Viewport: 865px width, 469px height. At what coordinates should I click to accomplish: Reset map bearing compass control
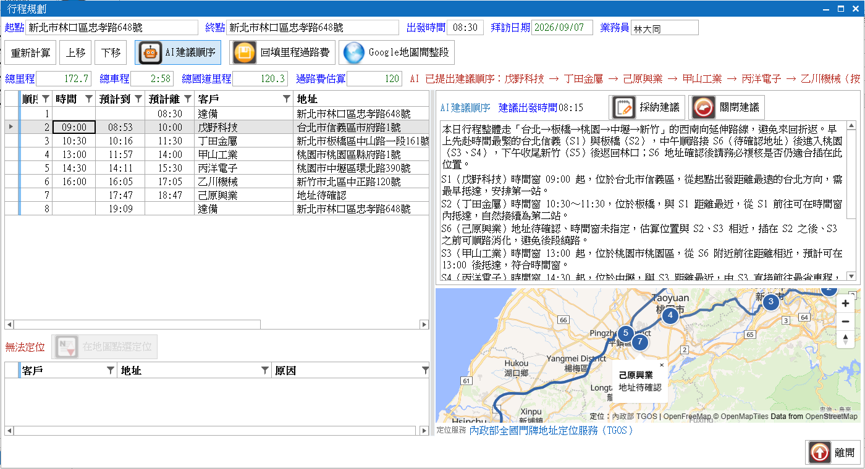click(845, 339)
